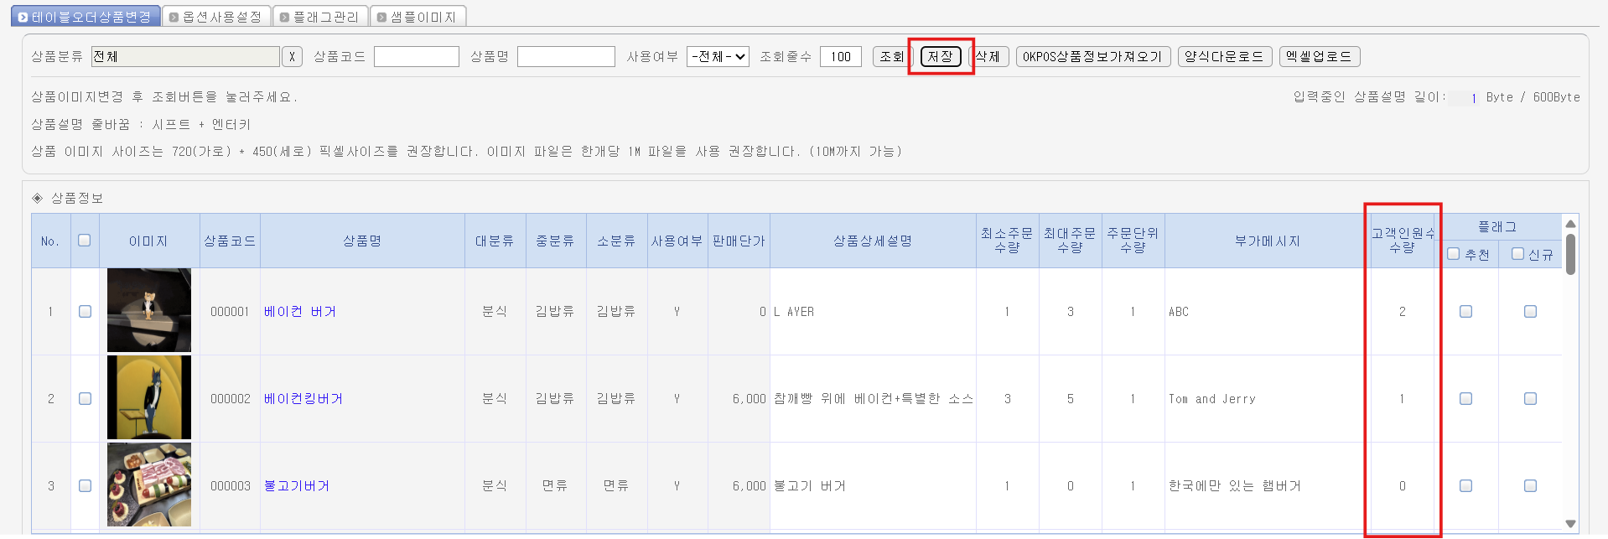
Task: Toggle the select-all checkbox in table header
Action: (x=85, y=241)
